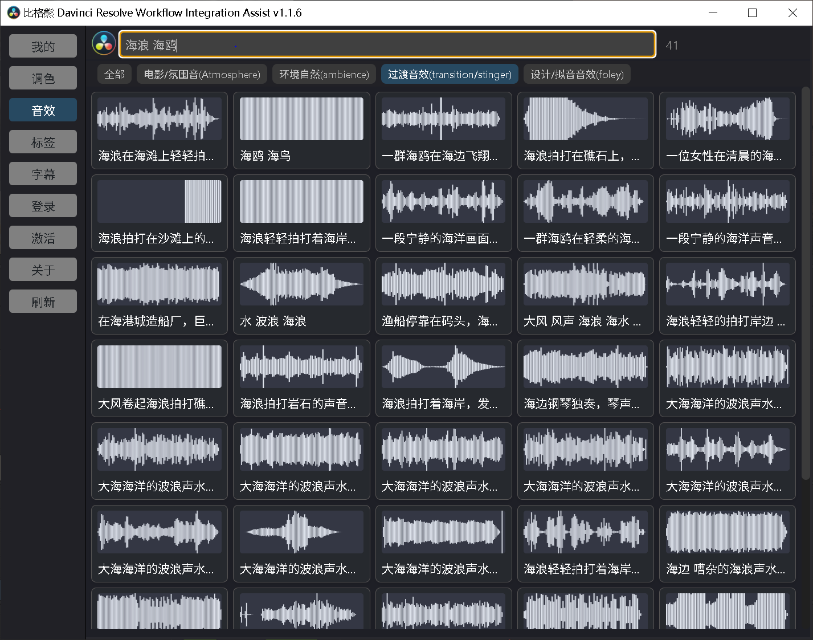Open the 我的 sidebar section

[x=43, y=46]
